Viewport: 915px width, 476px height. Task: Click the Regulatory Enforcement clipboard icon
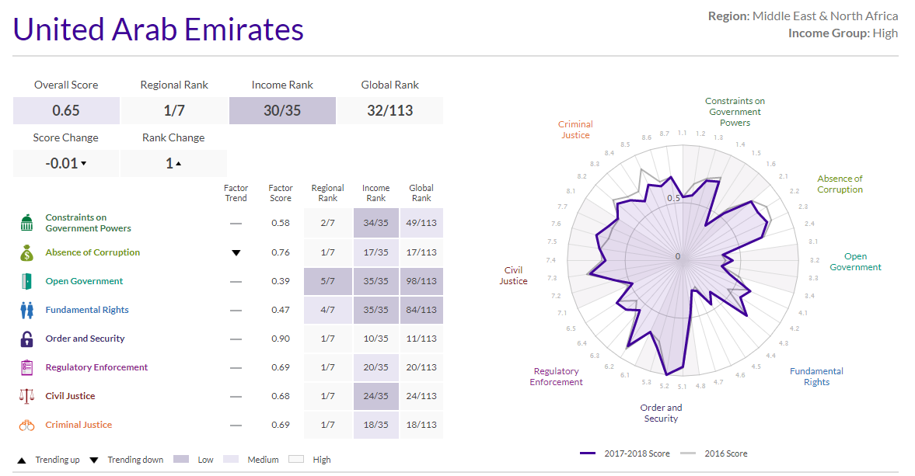click(27, 367)
